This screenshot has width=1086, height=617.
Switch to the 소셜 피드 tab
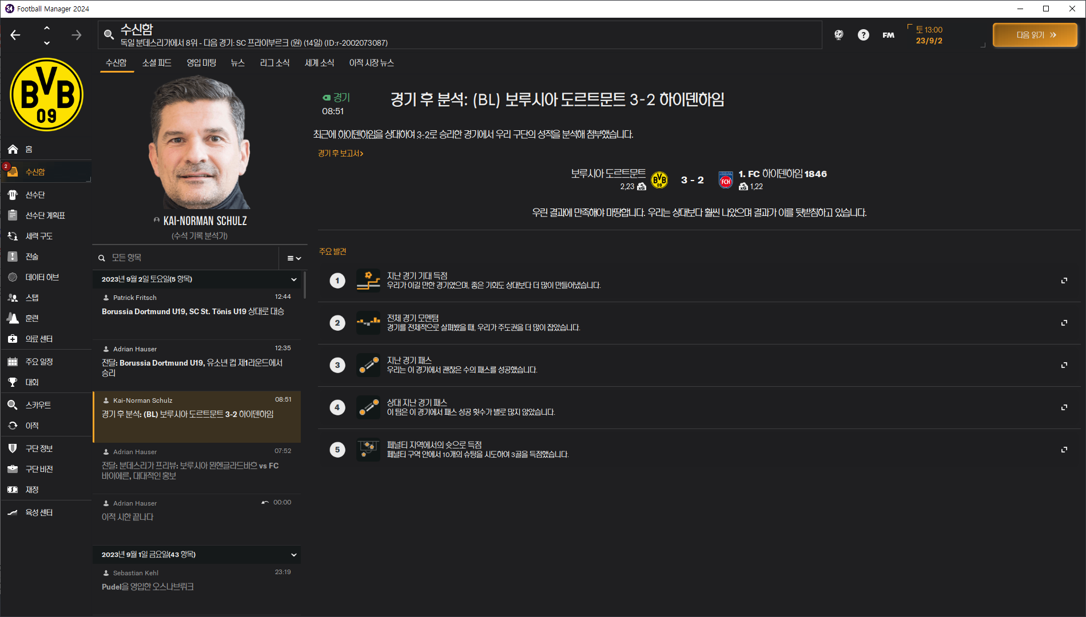pos(157,63)
